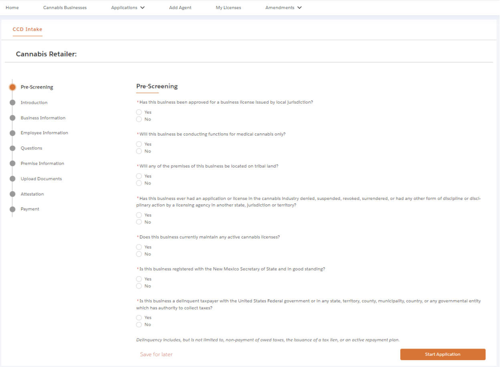Click the Pre-Screening section heading
Viewport: 500px width, 367px height.
[x=157, y=86]
